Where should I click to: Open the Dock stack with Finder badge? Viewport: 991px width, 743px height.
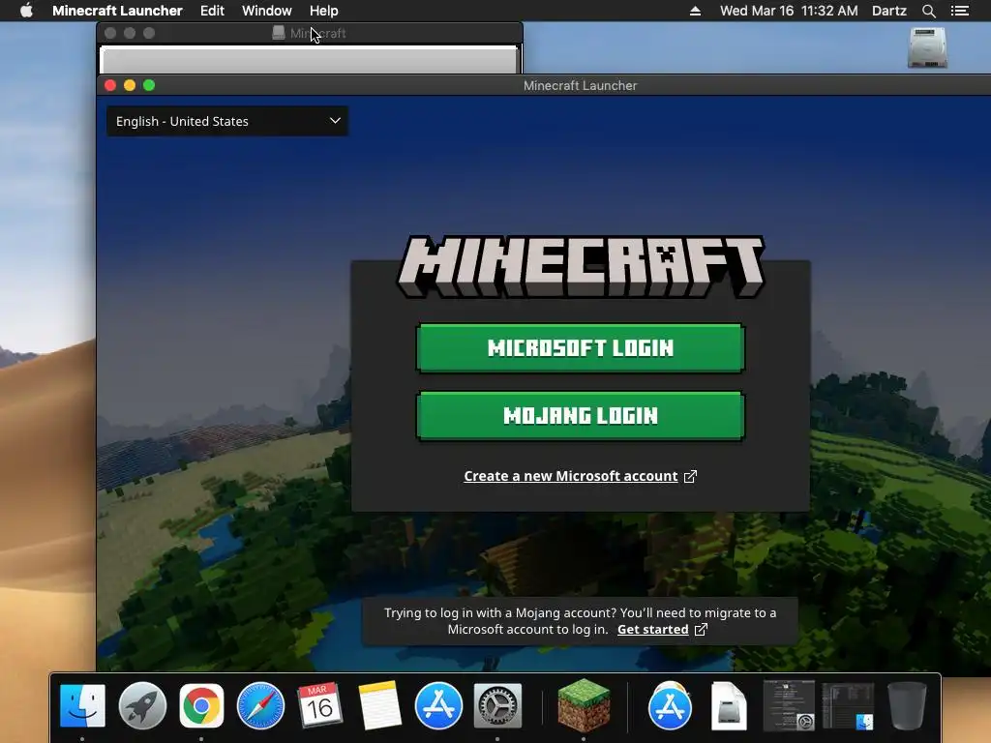848,705
